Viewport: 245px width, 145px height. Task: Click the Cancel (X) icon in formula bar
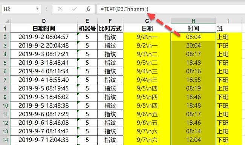pyautogui.click(x=60, y=9)
